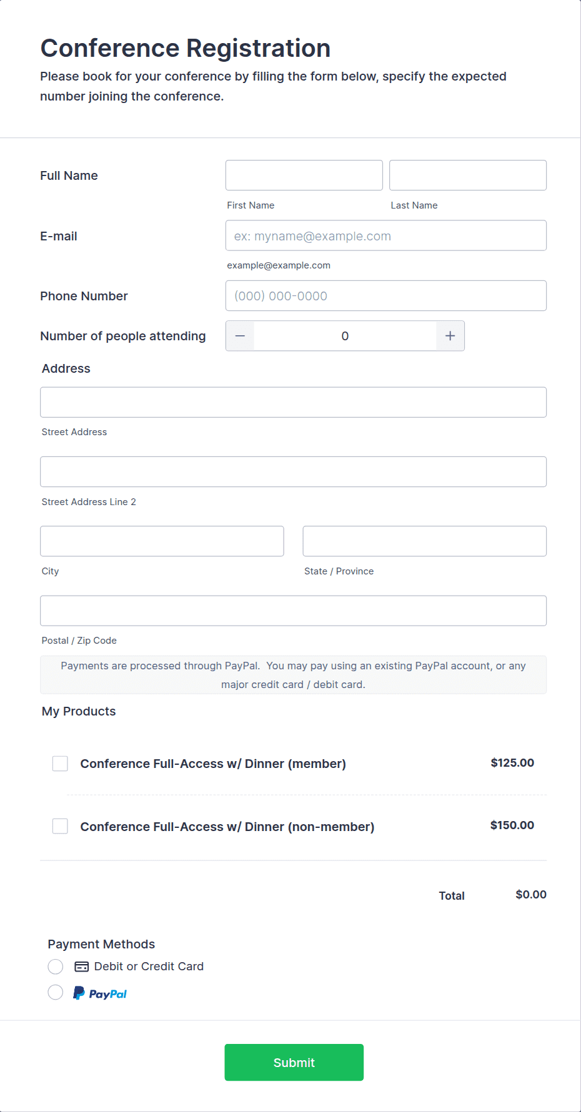Focus the First Name input field
This screenshot has width=581, height=1112.
(x=304, y=175)
